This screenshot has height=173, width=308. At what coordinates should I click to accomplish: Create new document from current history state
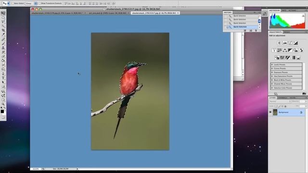245,31
